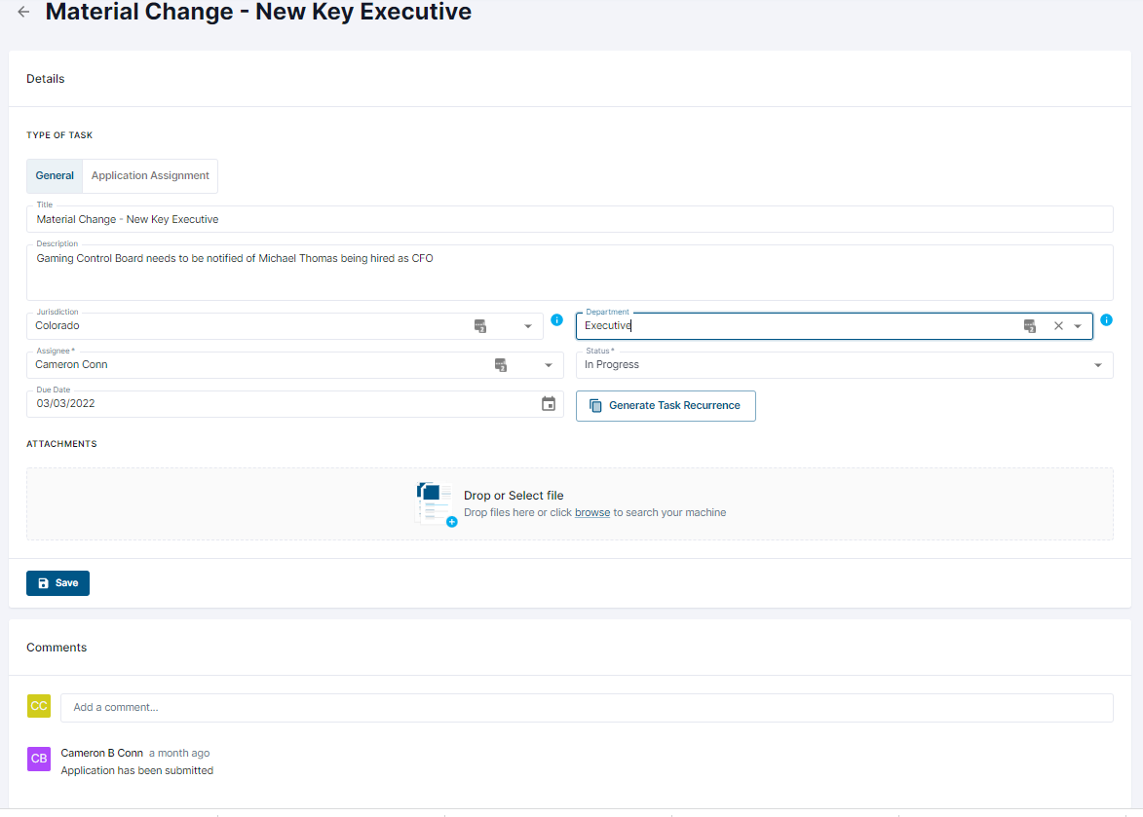Click the multi-value icon inside the Assignee field
This screenshot has height=817, width=1143.
[500, 364]
